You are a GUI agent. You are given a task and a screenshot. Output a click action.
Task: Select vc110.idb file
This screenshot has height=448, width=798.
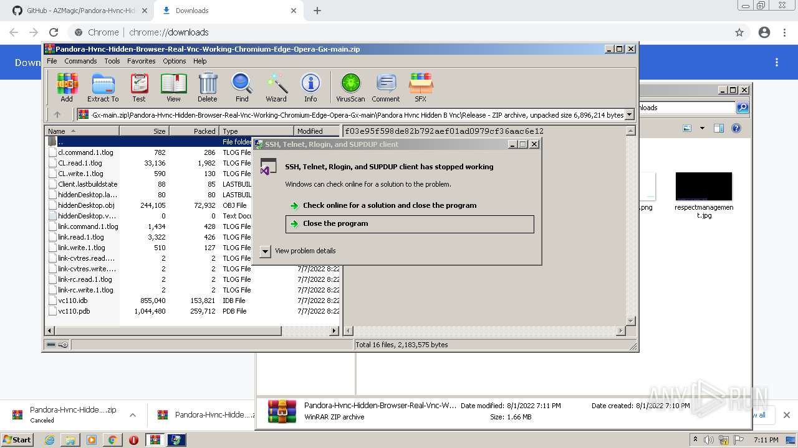click(x=72, y=301)
